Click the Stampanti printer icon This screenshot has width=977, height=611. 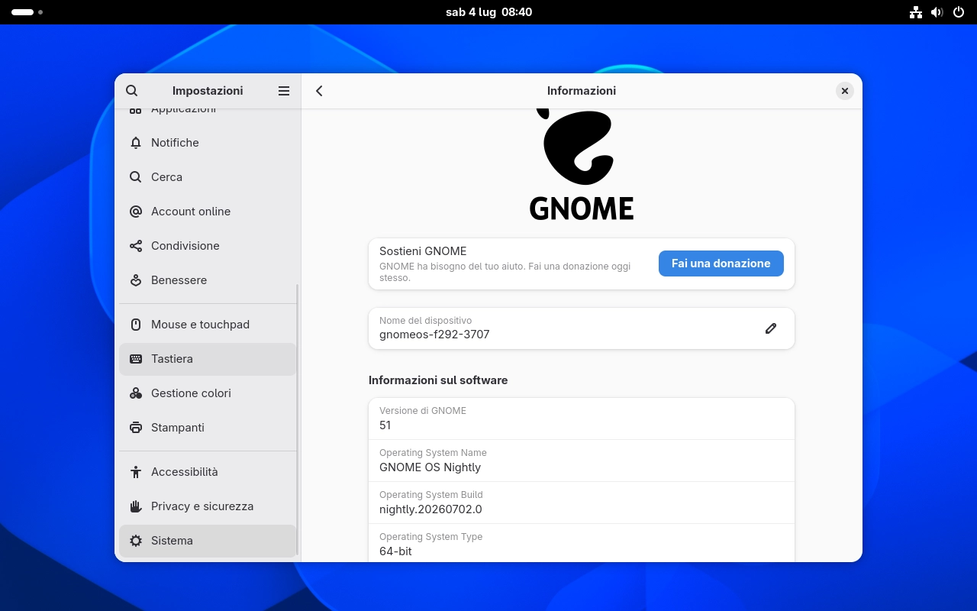pos(136,428)
